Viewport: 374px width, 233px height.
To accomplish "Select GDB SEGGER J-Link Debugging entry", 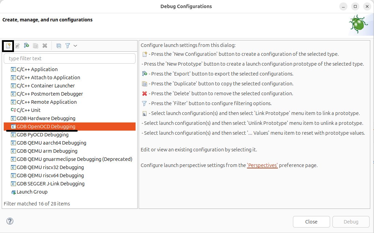I will coord(50,184).
